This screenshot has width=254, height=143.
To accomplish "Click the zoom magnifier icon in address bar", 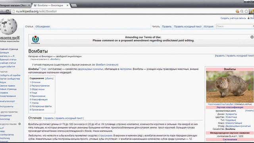I will 242,11.
